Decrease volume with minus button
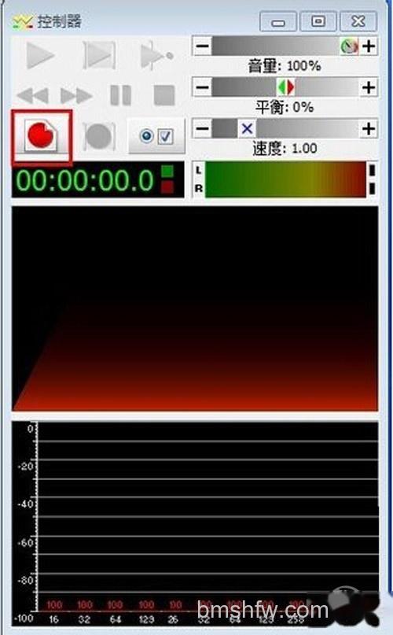The image size is (393, 635). pos(202,46)
